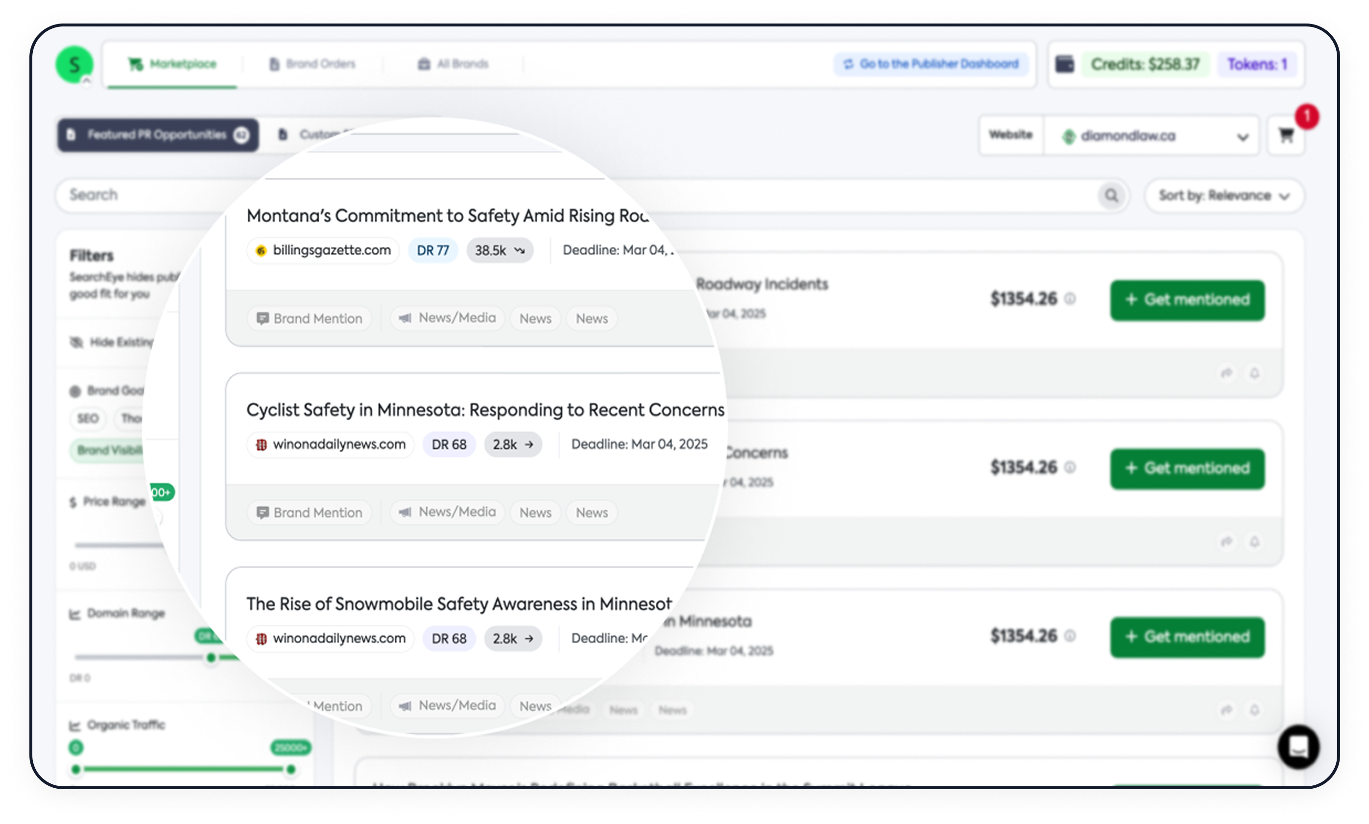Go to the Publisher Dashboard
The width and height of the screenshot is (1369, 824).
[932, 64]
